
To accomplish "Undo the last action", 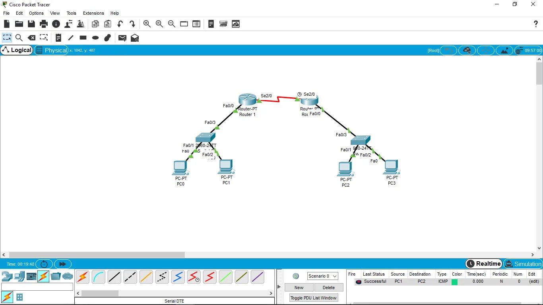I will coord(120,24).
